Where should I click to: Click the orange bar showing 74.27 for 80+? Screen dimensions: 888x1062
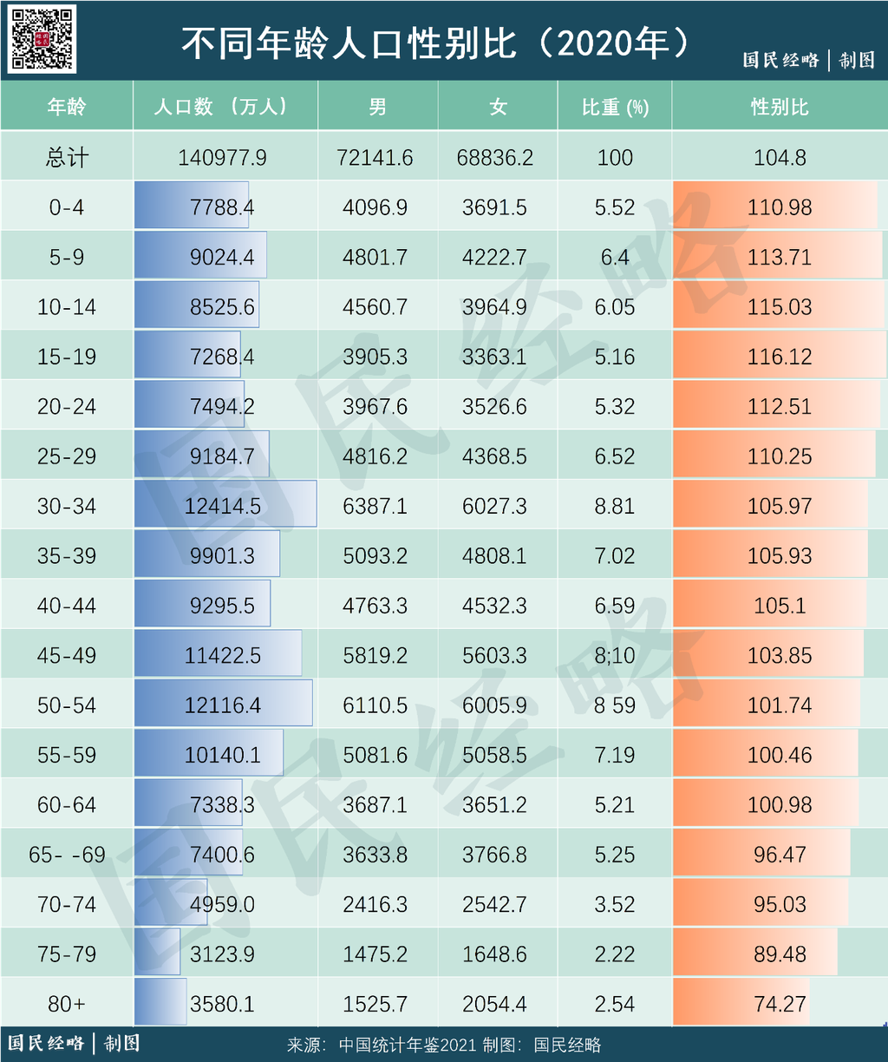click(x=741, y=1002)
